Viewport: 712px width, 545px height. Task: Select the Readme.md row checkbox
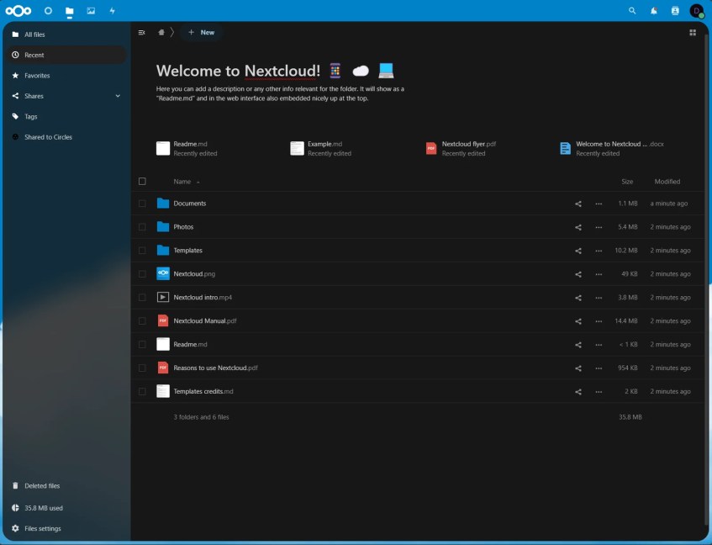pos(142,344)
